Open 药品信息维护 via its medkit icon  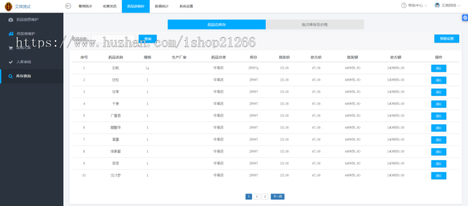coord(11,20)
